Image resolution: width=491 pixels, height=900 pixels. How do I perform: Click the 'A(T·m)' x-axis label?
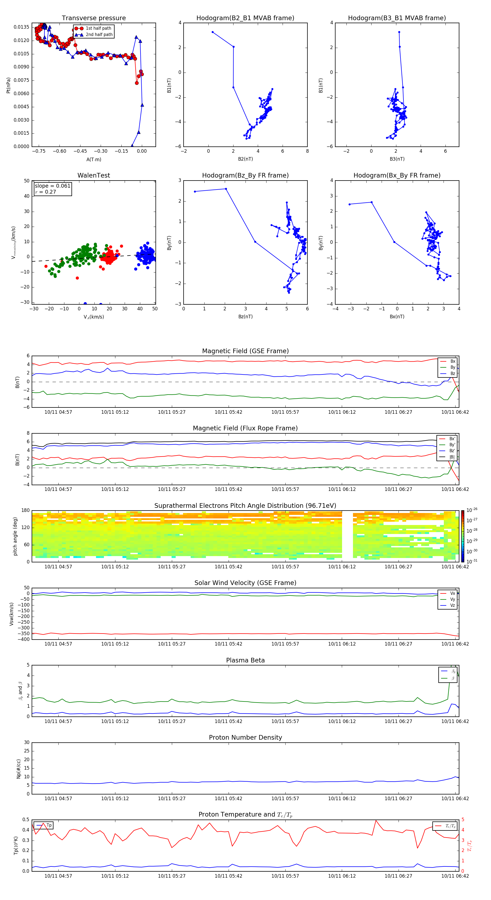(94, 159)
